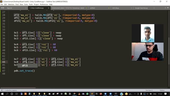Open the Find menu
The height and width of the screenshot is (96, 170).
[17, 5]
